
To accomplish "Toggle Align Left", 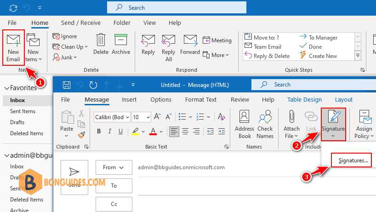I will [x=174, y=132].
